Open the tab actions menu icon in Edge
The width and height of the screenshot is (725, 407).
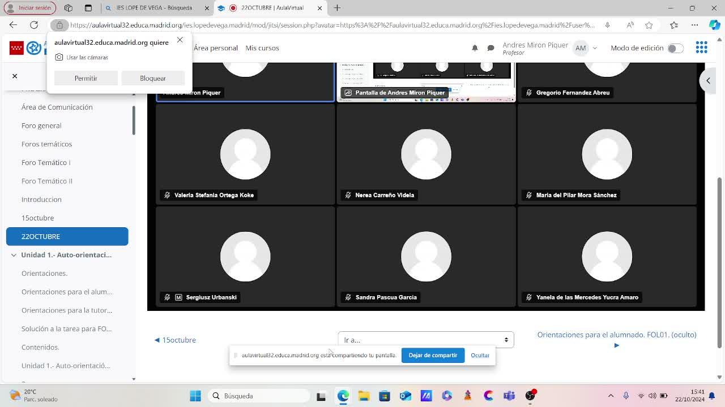pos(88,8)
